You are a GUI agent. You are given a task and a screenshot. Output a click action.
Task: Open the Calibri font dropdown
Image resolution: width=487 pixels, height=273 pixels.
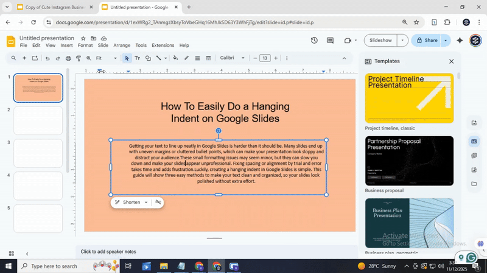232,58
